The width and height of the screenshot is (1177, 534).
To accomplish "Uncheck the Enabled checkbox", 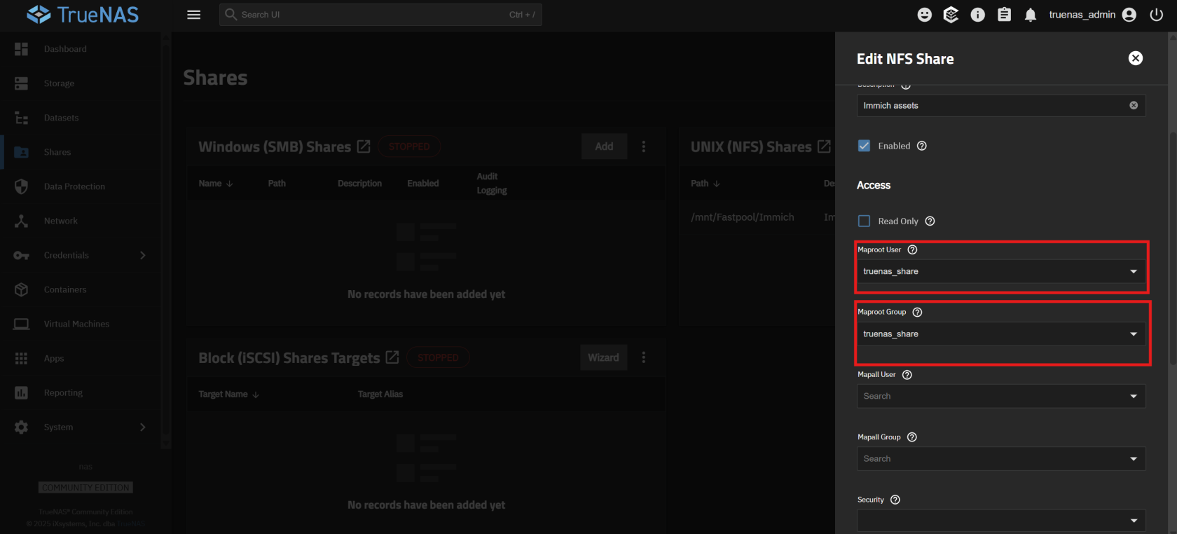I will (x=865, y=146).
